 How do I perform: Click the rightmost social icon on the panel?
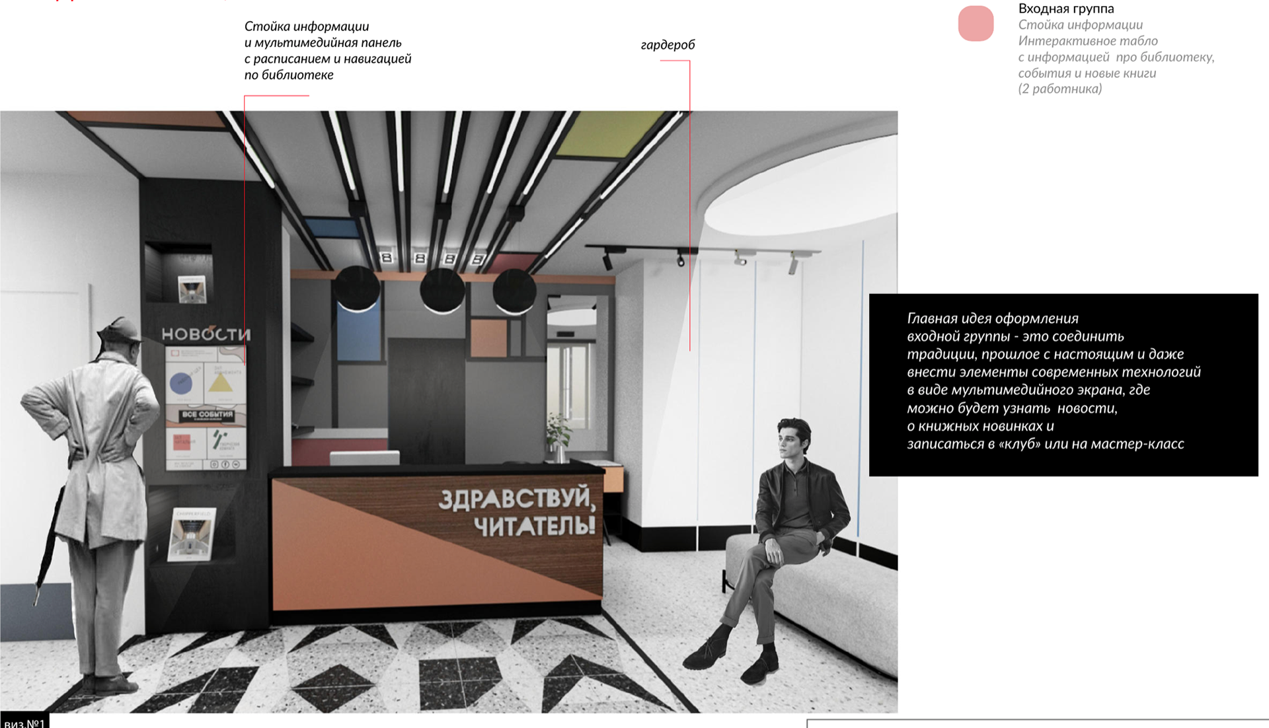(236, 464)
